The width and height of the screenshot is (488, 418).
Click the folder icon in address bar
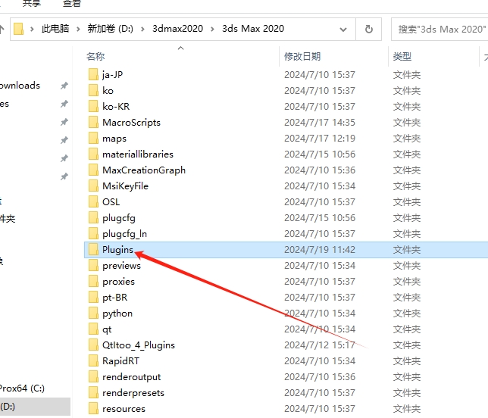point(19,29)
